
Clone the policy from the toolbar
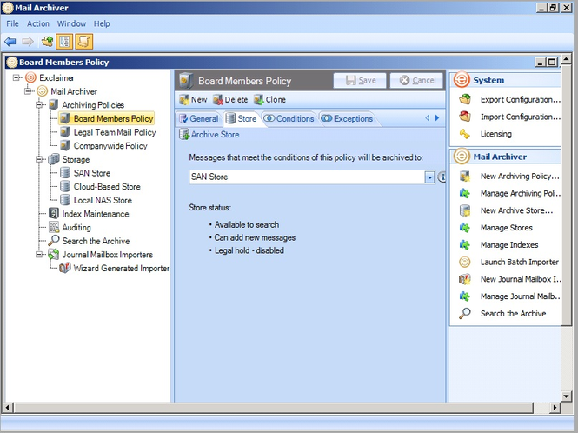(269, 100)
